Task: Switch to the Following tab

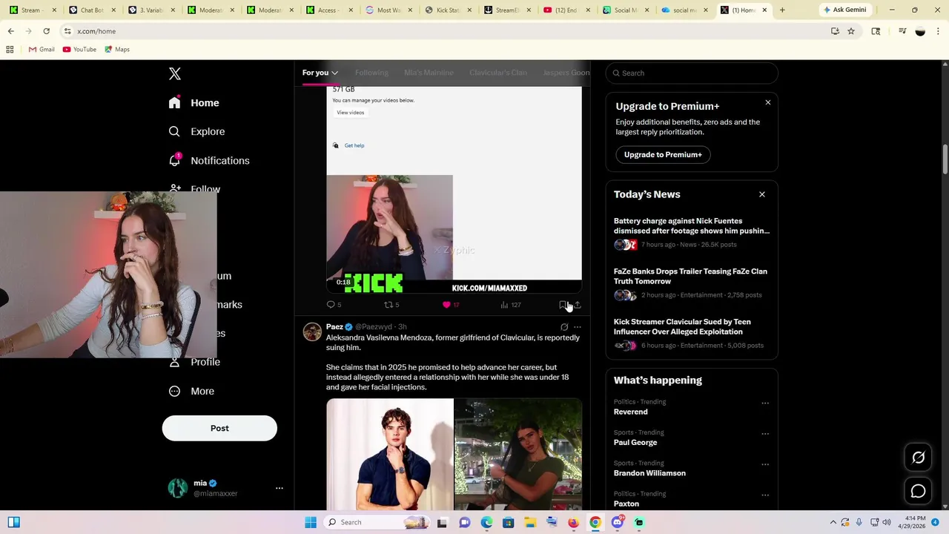Action: (x=371, y=73)
